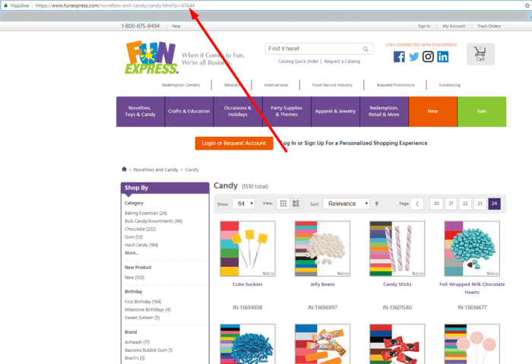Open the Show 64 items dropdown
Viewport: 532px width, 364px height.
(x=245, y=204)
